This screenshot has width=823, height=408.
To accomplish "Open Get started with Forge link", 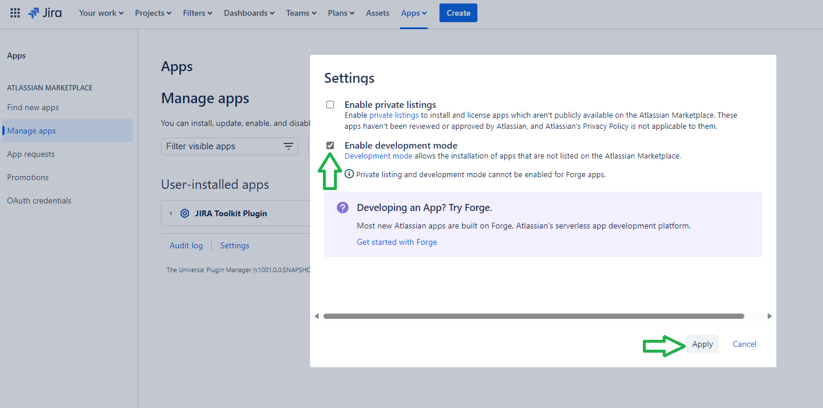I will (396, 242).
